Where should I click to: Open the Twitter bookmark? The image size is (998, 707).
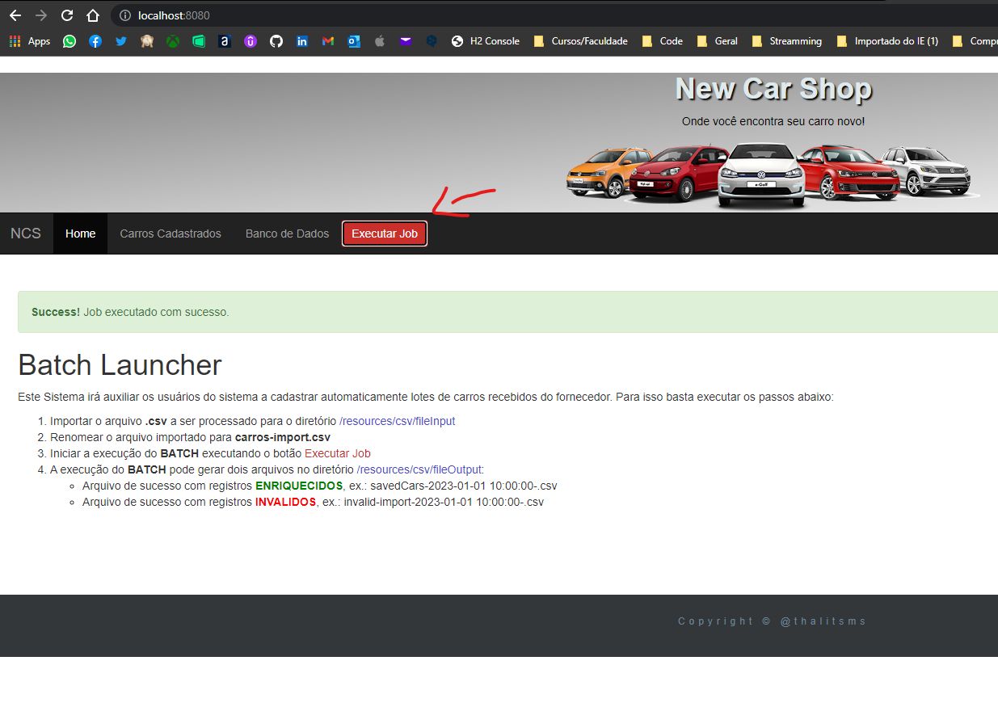(x=121, y=41)
